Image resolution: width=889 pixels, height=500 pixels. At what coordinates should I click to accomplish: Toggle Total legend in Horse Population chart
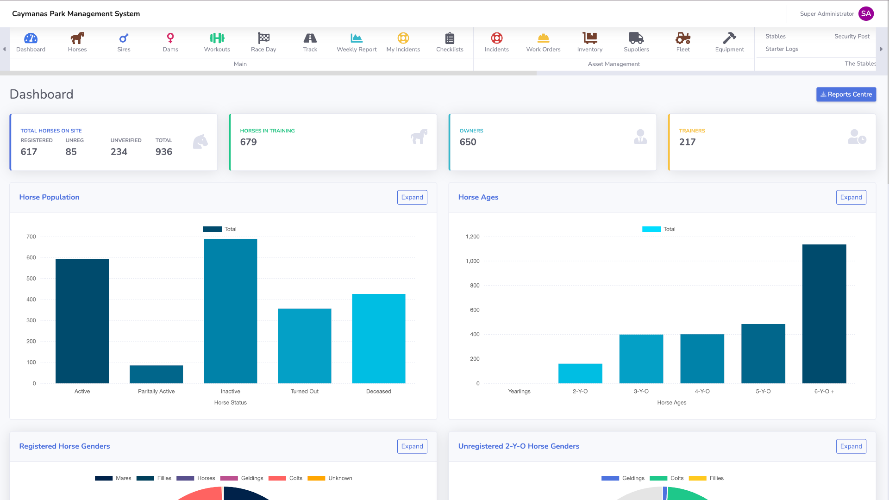tap(220, 229)
